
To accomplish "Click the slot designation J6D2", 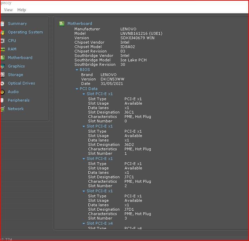I will (129, 145).
